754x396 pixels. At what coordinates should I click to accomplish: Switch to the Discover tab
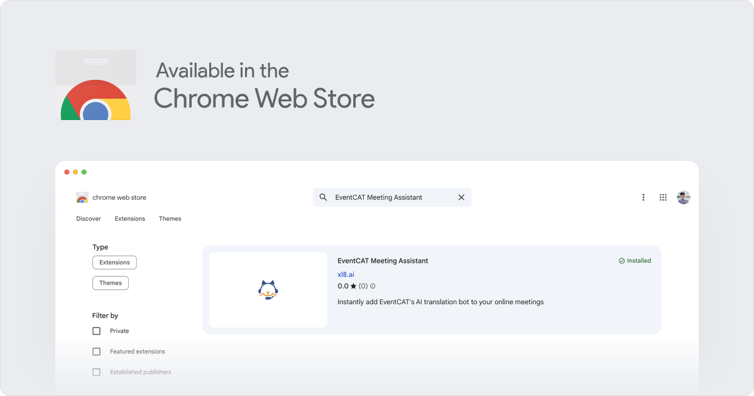click(89, 219)
